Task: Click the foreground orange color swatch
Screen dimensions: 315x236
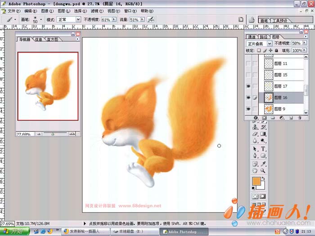Action: pyautogui.click(x=256, y=181)
